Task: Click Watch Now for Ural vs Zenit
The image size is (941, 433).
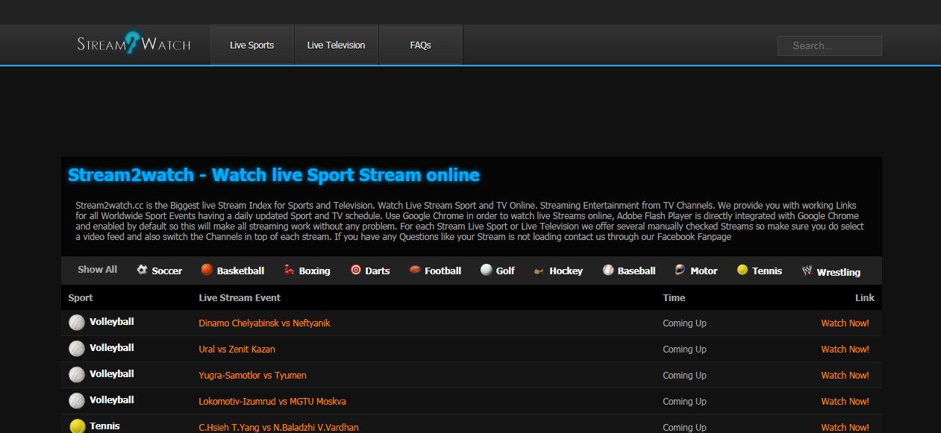Action: tap(845, 349)
